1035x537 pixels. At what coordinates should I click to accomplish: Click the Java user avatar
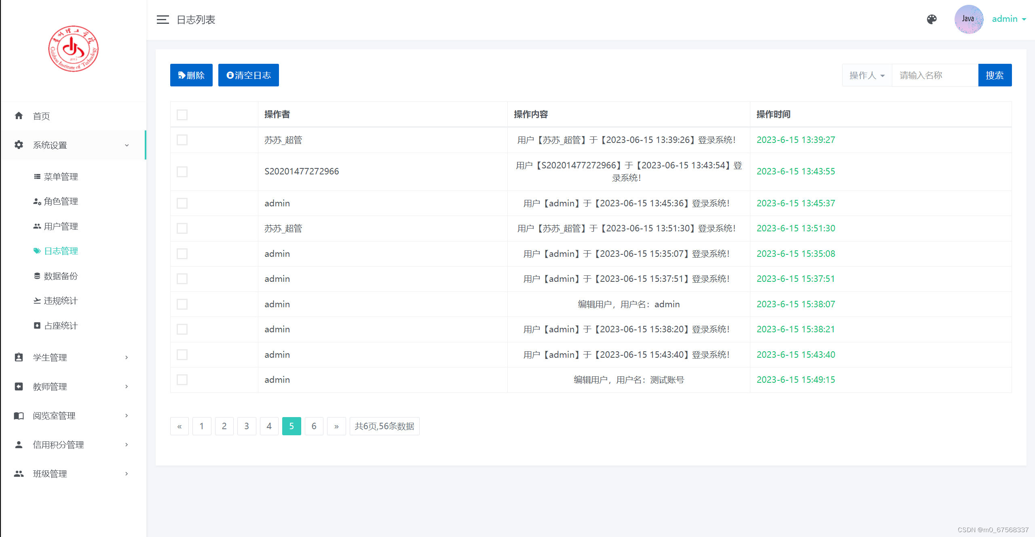[968, 19]
